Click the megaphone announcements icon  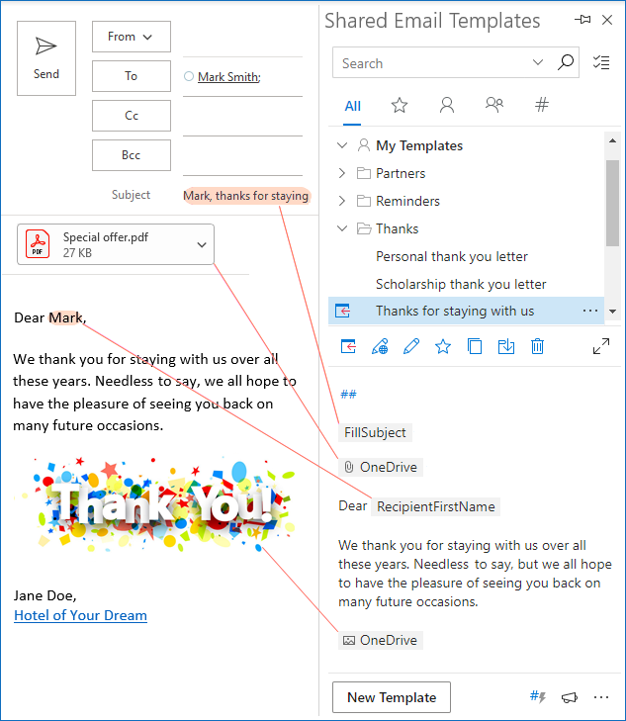[x=570, y=697]
